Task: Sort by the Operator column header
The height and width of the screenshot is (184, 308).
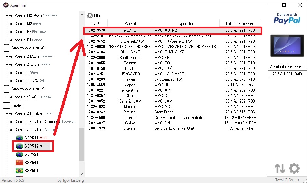Action: (x=186, y=24)
